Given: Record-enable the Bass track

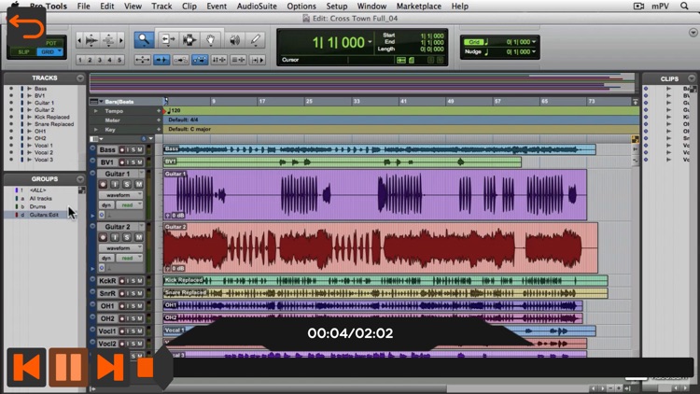Looking at the screenshot, I should coord(121,149).
